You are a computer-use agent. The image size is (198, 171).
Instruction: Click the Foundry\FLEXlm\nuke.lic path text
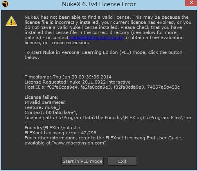[x=52, y=128]
